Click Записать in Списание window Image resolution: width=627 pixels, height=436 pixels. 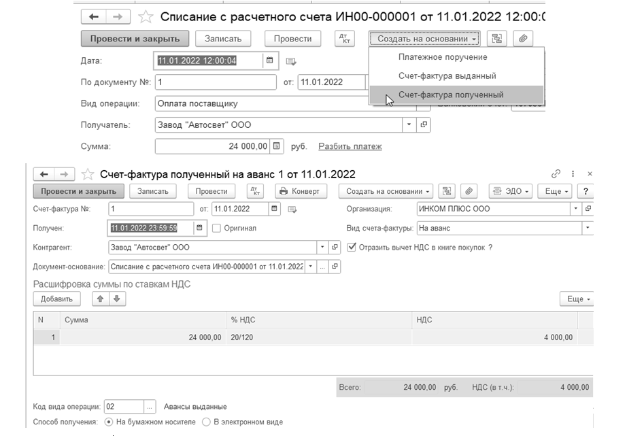223,39
